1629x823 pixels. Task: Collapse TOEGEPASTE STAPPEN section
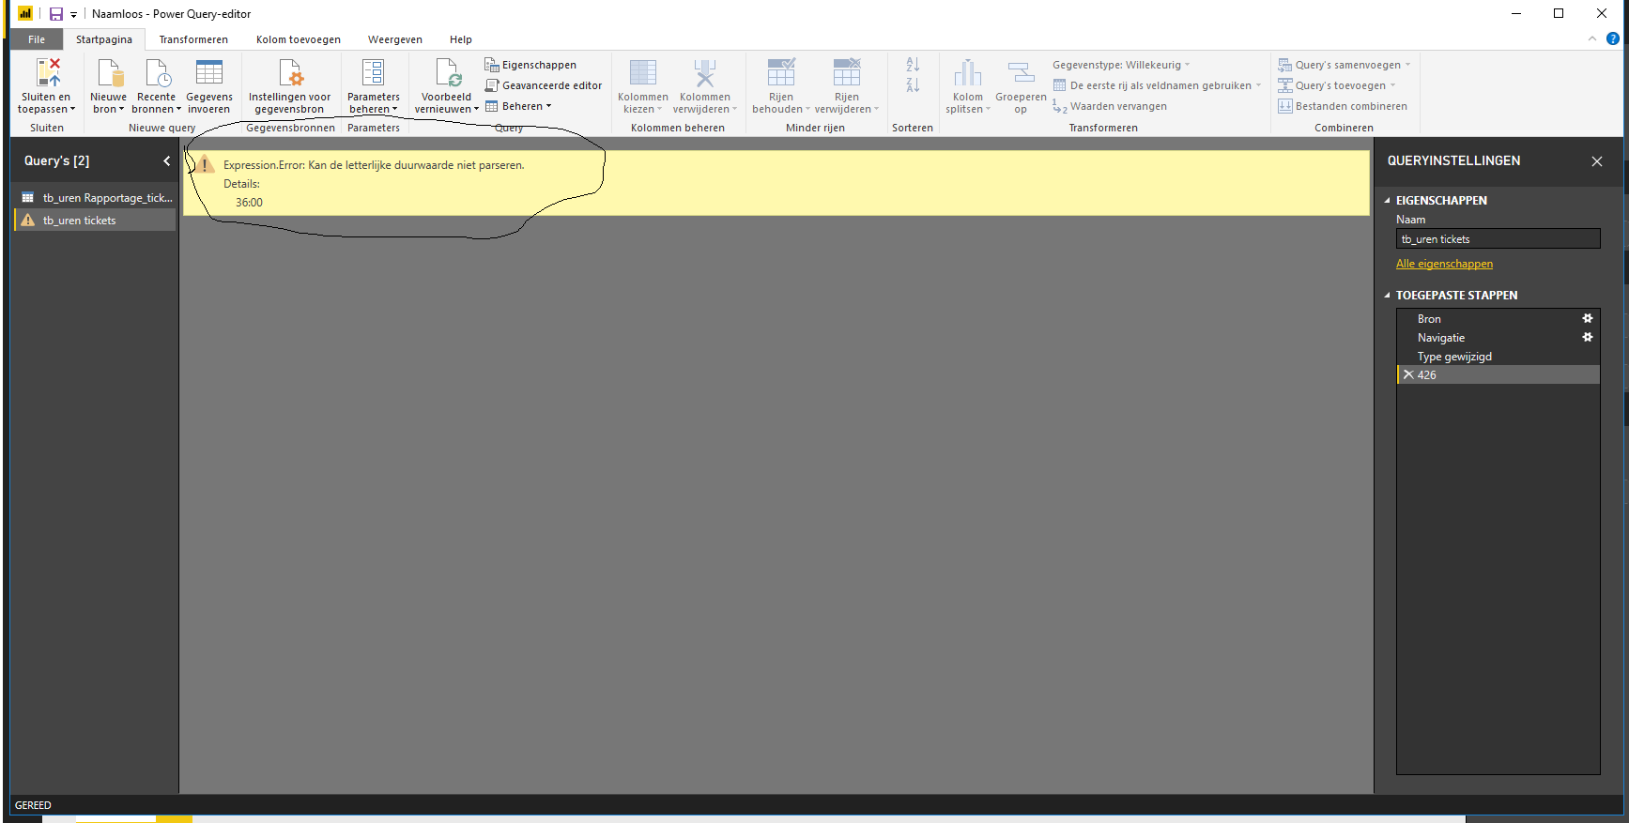click(x=1388, y=296)
